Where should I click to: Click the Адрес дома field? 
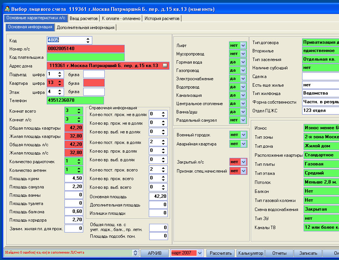108,66
